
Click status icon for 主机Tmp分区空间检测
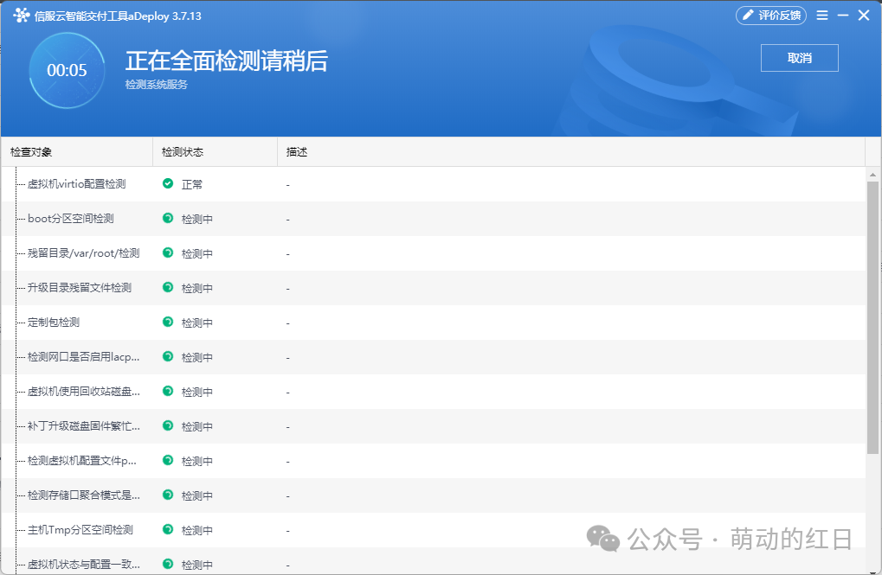click(168, 529)
